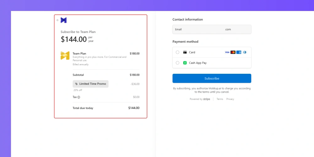The height and width of the screenshot is (157, 314).
Task: Click the "Contact information" heading
Action: pos(188,19)
